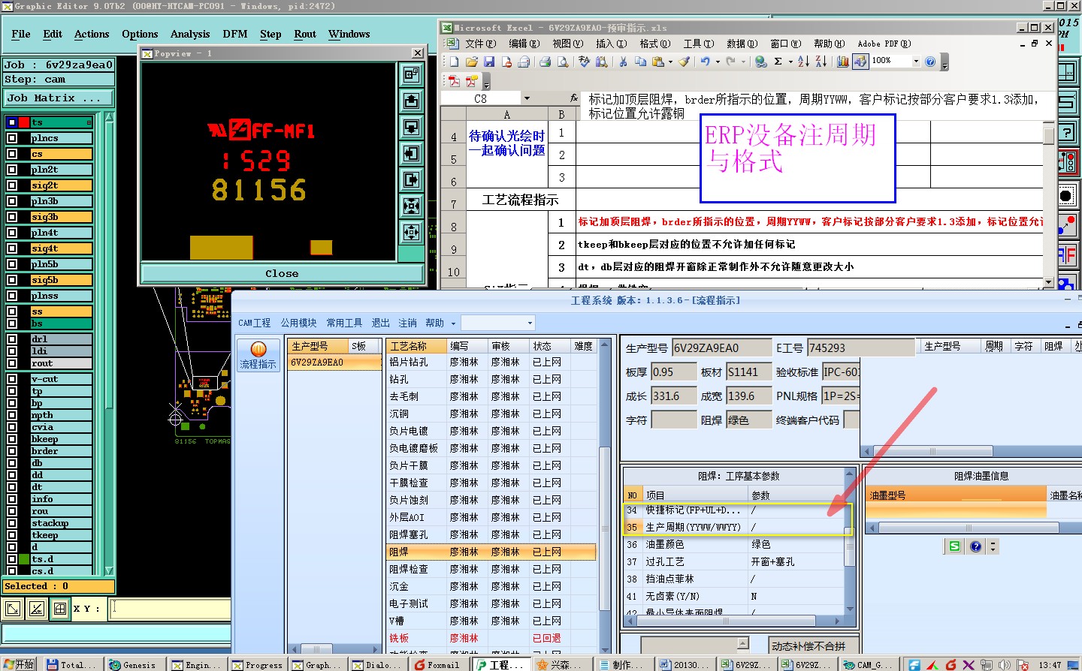Open Excel Undo history dropdown arrow
The width and height of the screenshot is (1082, 671).
tap(718, 62)
